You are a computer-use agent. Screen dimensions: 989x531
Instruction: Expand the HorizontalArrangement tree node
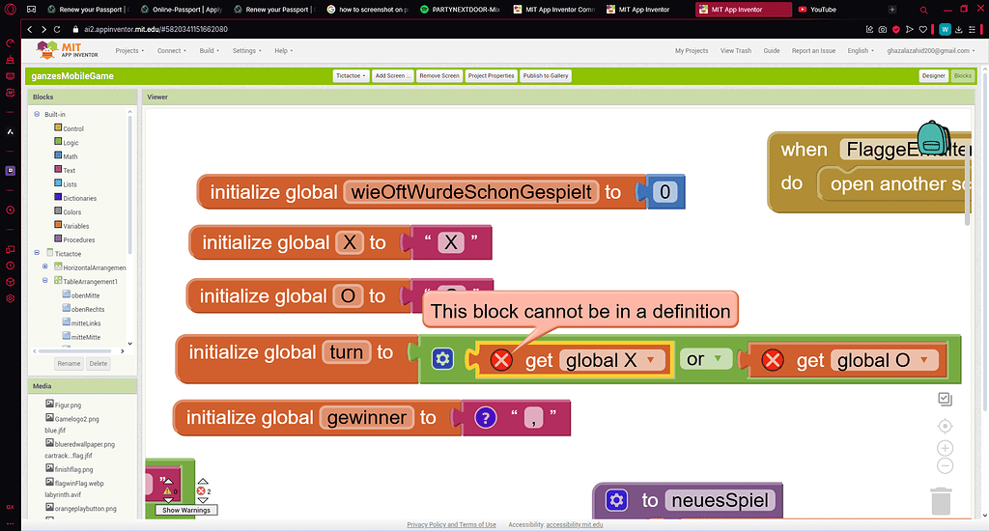pos(44,266)
